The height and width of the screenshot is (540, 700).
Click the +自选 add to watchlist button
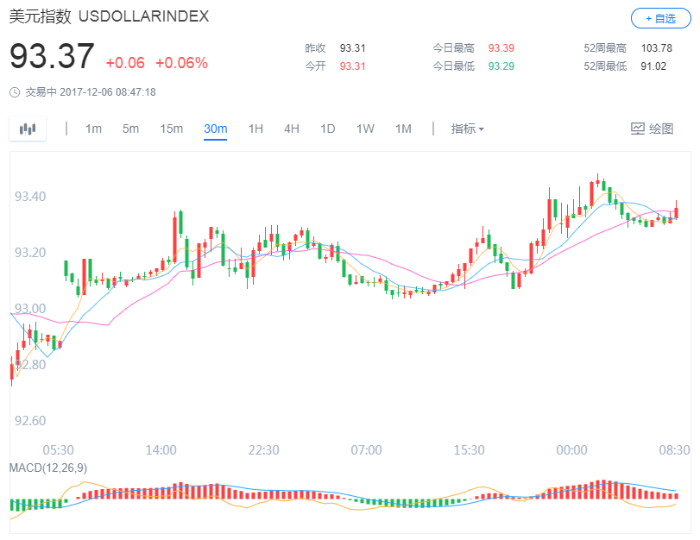[660, 18]
